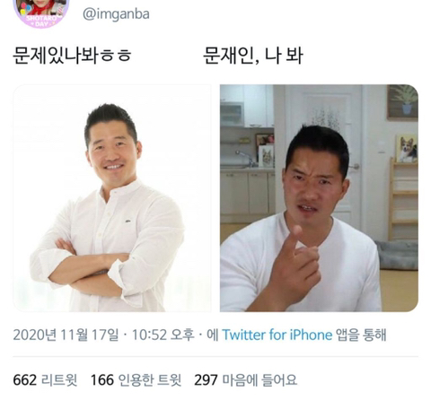Select the caption text 문재인, 나 봐
This screenshot has height=400, width=431.
(x=253, y=56)
